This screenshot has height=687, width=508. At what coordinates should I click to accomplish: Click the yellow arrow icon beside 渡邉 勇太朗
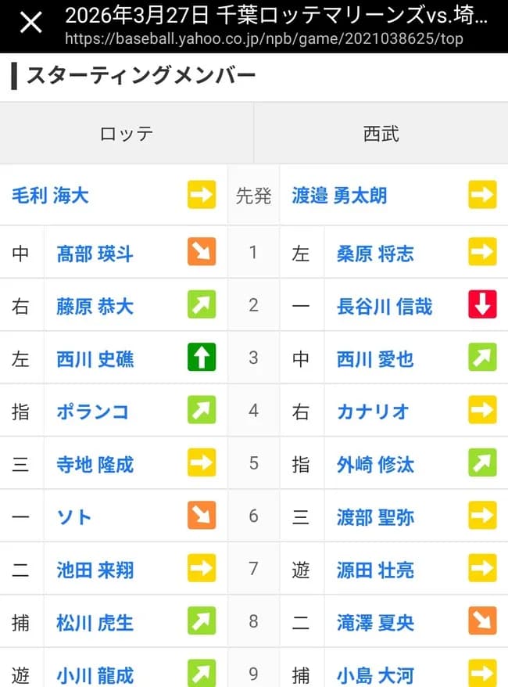(483, 196)
